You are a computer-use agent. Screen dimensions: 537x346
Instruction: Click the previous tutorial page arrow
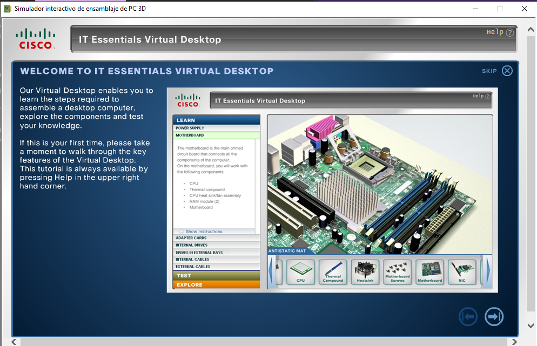coord(468,316)
